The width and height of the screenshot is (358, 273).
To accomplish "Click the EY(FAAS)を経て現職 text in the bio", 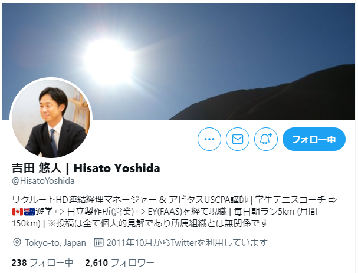I will 187,212.
